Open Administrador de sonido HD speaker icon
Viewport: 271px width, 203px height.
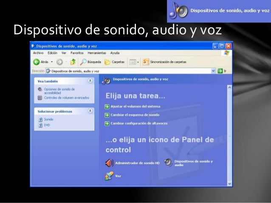(x=109, y=163)
